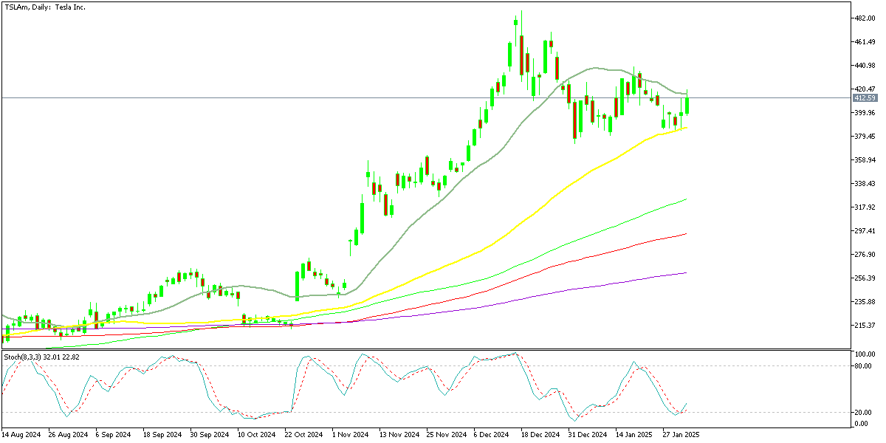Screen dimensions: 886x443
Task: Click the 297.41 price axis label
Action: (865, 231)
